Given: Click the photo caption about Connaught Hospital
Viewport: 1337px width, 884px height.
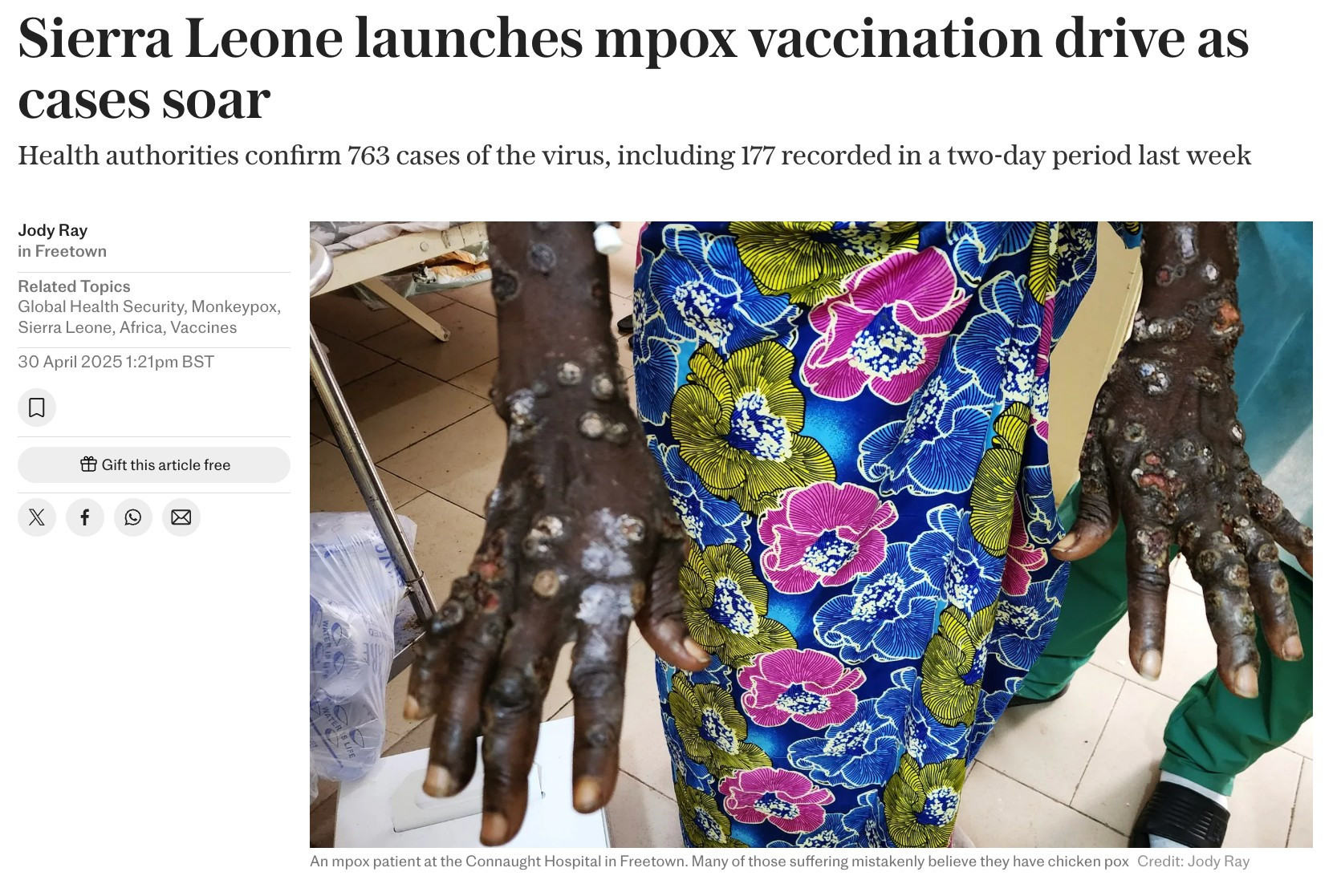Looking at the screenshot, I should click(719, 862).
